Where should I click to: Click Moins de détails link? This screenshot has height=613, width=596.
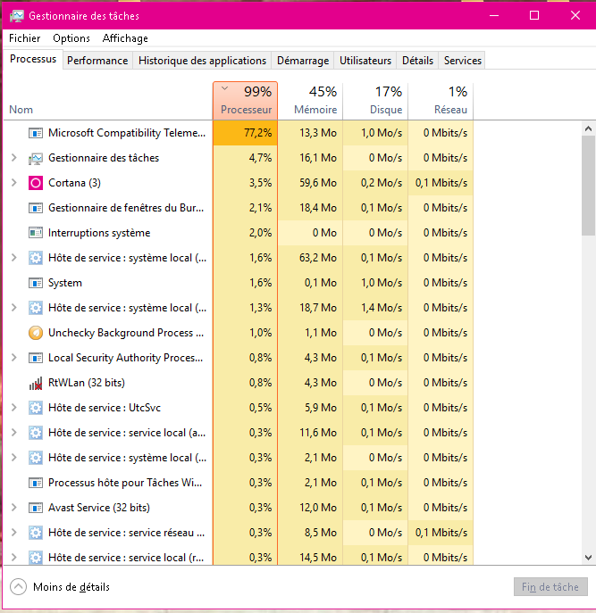tap(71, 587)
